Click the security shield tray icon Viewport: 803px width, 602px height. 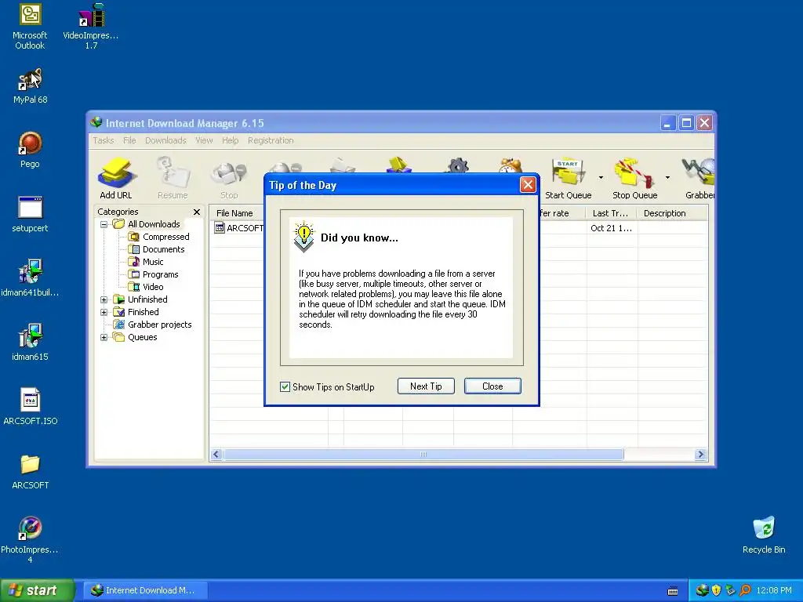[717, 590]
